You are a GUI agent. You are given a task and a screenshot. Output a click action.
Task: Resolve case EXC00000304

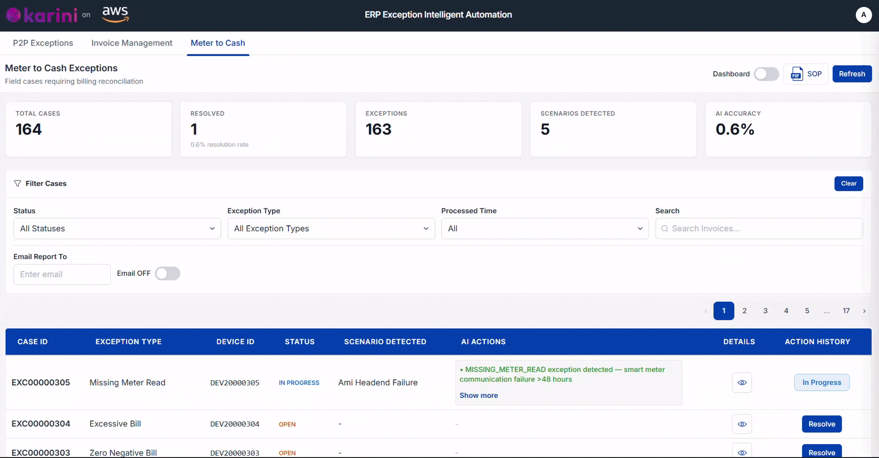point(822,424)
